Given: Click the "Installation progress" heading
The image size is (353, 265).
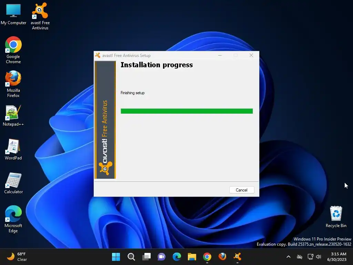Looking at the screenshot, I should [157, 65].
